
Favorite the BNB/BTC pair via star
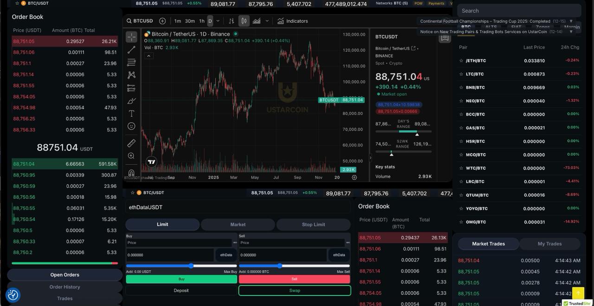coord(461,88)
